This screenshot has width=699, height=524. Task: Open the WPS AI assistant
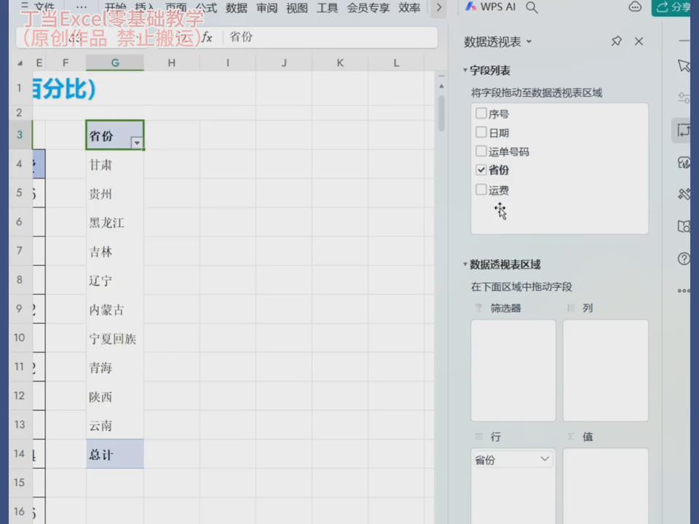(x=490, y=7)
